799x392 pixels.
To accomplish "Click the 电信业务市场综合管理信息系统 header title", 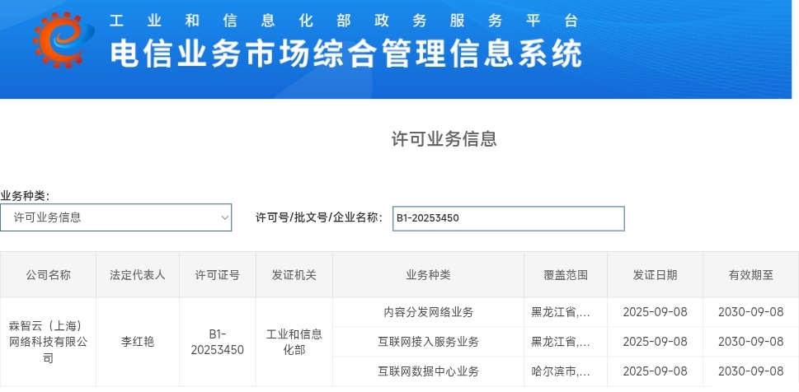I will click(x=345, y=54).
